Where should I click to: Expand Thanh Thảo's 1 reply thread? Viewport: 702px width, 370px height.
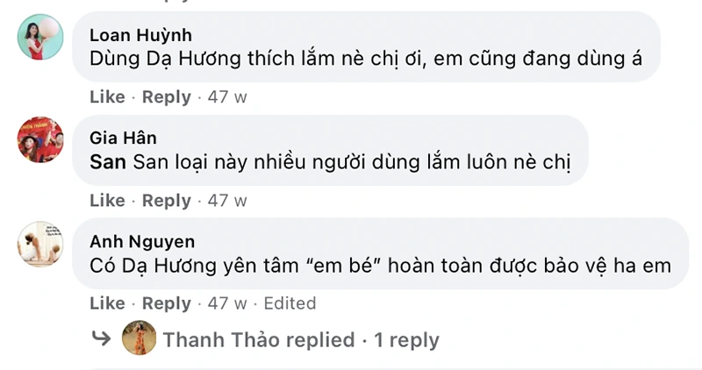tap(301, 340)
